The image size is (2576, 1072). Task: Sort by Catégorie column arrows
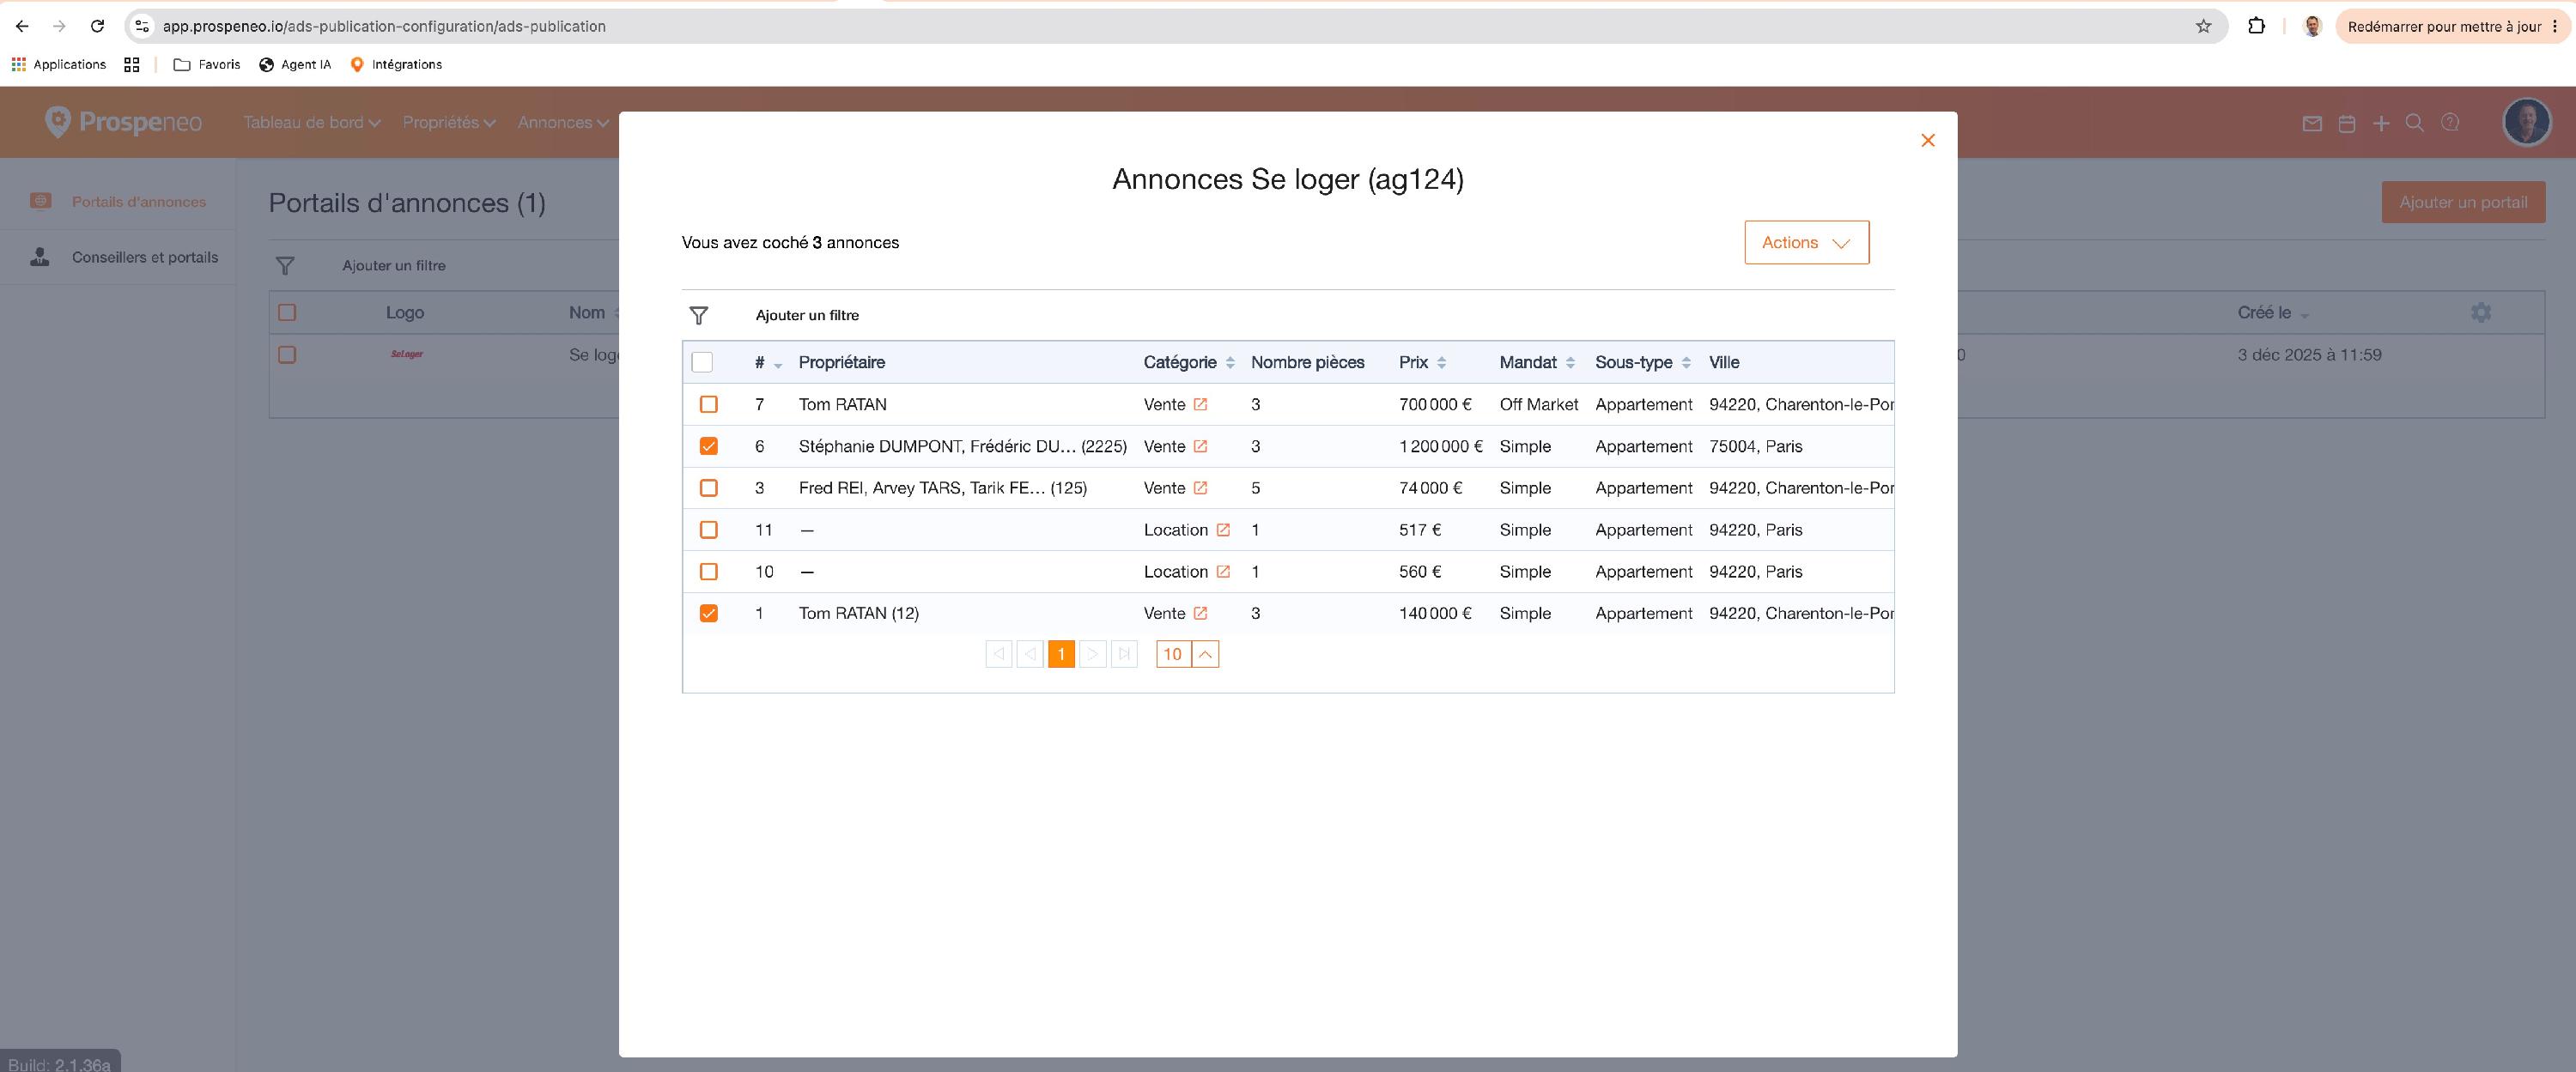(1230, 362)
